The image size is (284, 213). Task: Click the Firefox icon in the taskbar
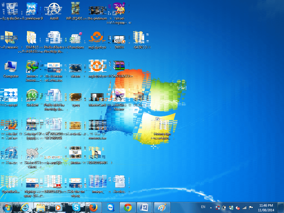[x=93, y=207]
